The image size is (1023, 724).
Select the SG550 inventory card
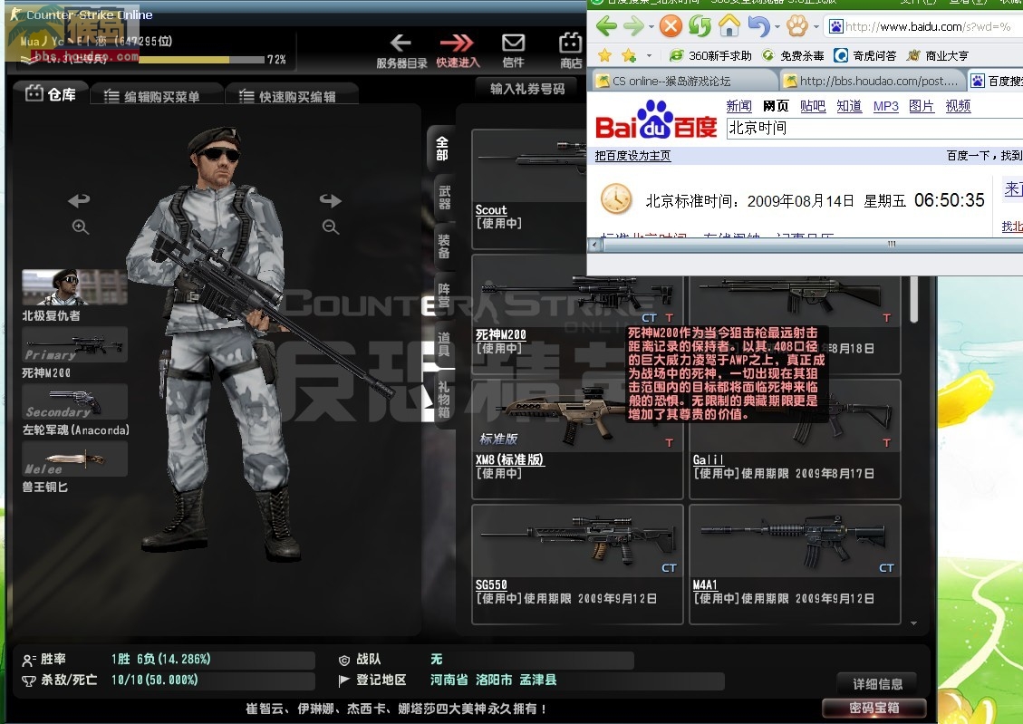pyautogui.click(x=577, y=565)
